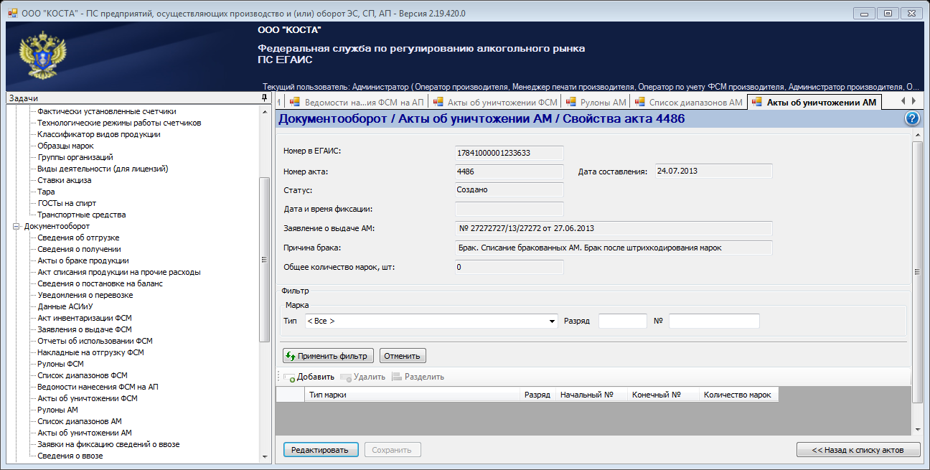Open Заявления о выдаче ФСМ item
Viewport: 930px width, 470px height.
[x=85, y=329]
